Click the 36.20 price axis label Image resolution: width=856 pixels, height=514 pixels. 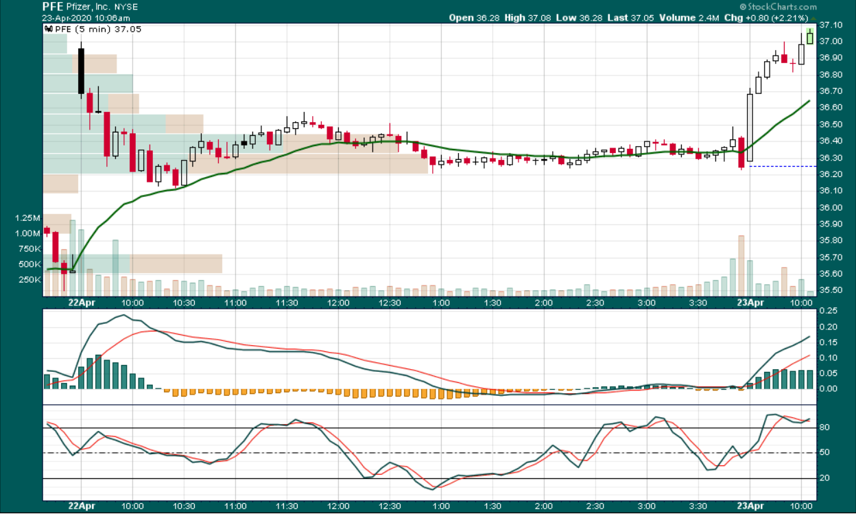[831, 174]
